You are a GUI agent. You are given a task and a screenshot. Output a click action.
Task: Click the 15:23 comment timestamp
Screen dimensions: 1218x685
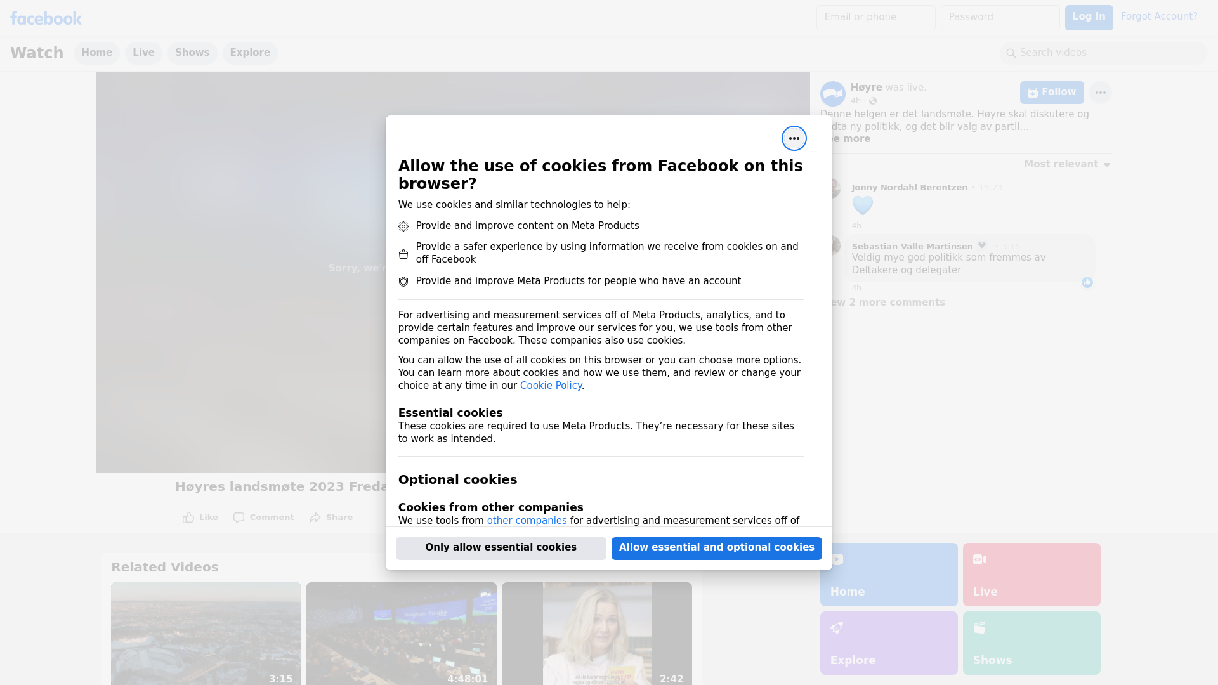[990, 188]
